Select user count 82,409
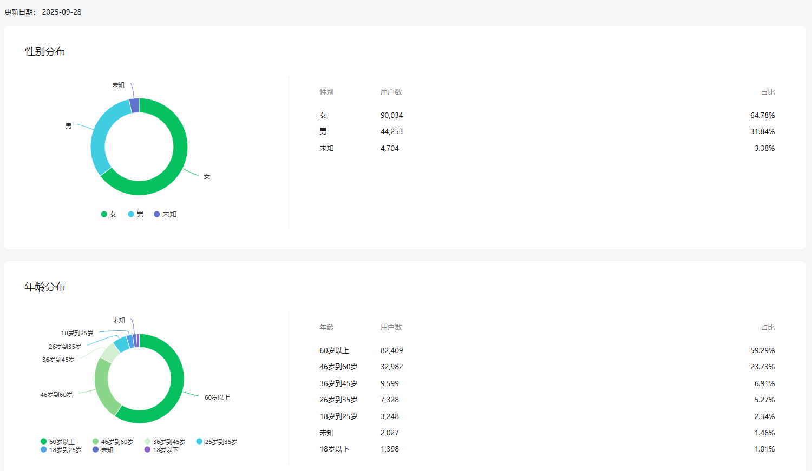Screen dimensions: 812x471 391,350
